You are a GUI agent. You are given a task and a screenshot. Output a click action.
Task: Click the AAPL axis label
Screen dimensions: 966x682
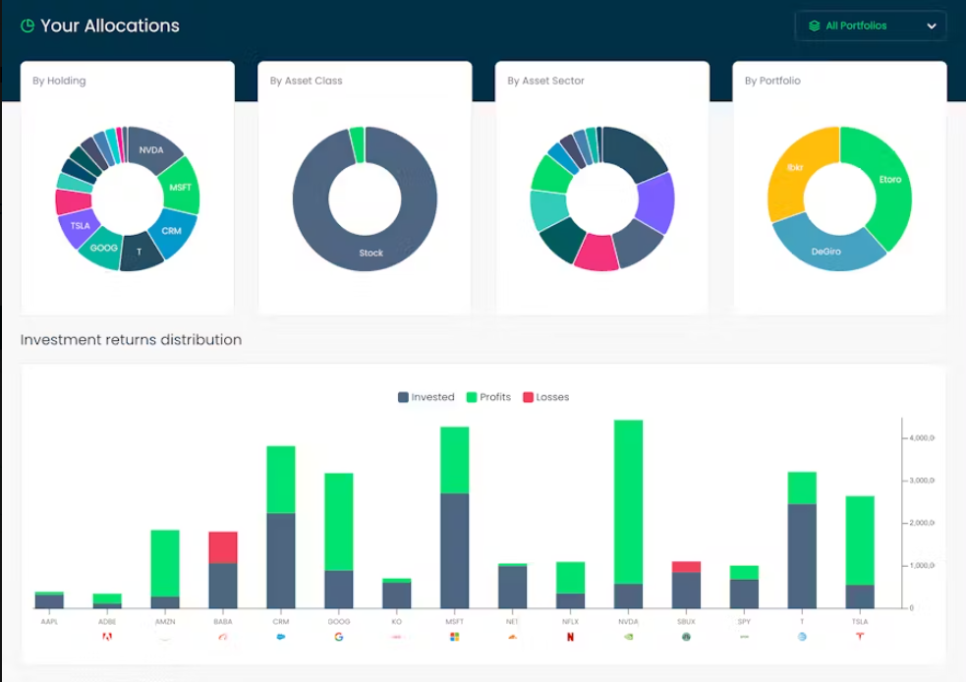coord(49,622)
